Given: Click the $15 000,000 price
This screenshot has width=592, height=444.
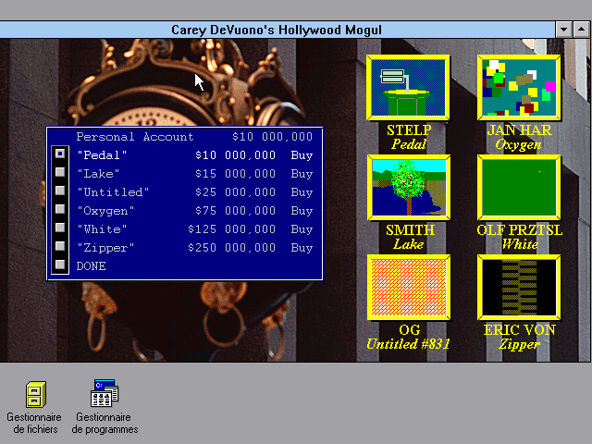Looking at the screenshot, I should pos(235,174).
